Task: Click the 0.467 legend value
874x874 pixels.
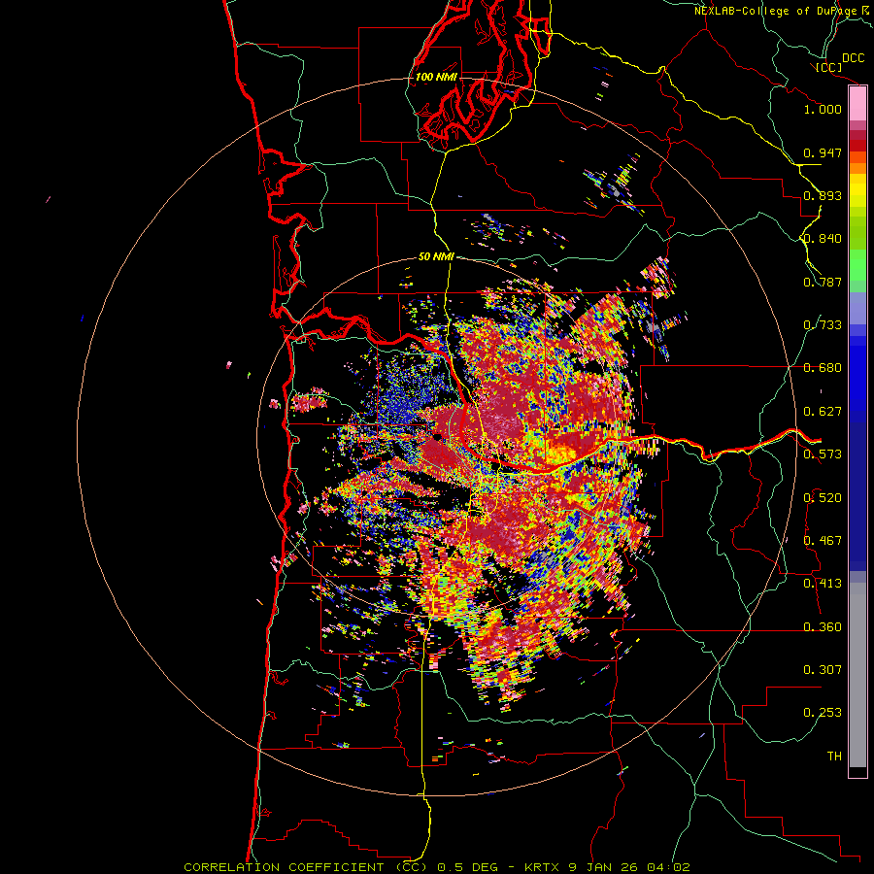Action: pyautogui.click(x=823, y=541)
